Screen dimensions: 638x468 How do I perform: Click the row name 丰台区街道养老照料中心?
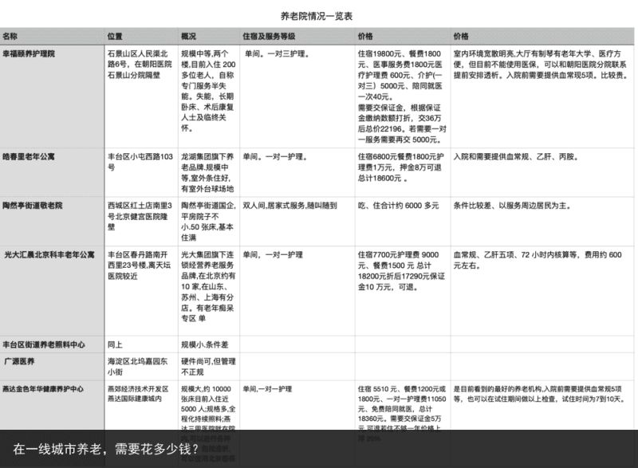[44, 344]
